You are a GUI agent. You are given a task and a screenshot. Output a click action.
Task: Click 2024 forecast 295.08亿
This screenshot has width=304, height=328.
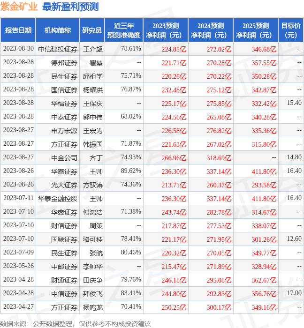pyautogui.click(x=219, y=280)
